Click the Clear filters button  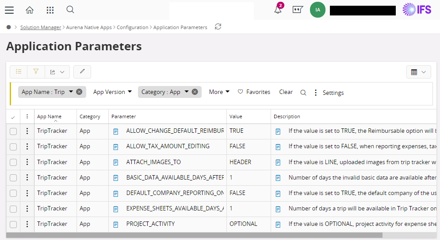click(x=286, y=92)
